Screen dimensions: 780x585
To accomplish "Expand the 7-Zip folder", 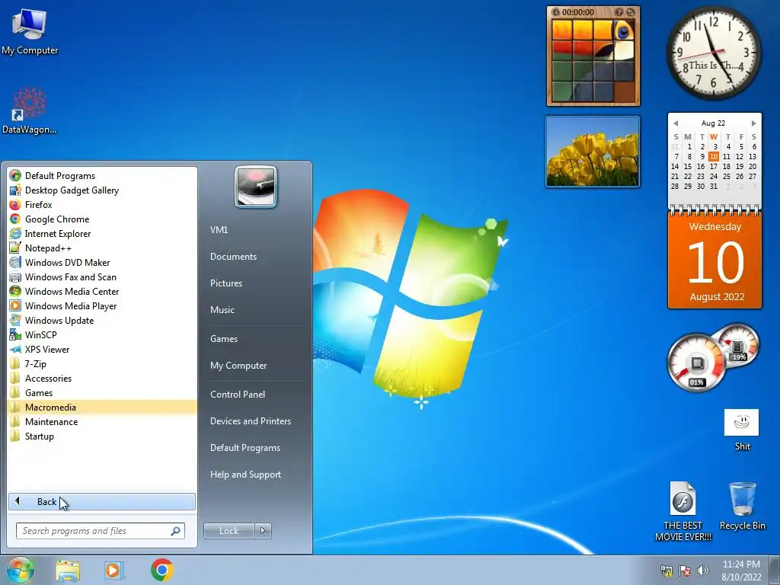I will (102, 363).
